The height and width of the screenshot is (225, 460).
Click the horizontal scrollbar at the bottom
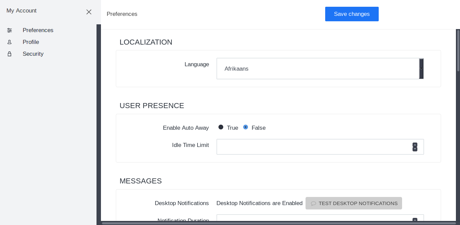[x=278, y=223]
